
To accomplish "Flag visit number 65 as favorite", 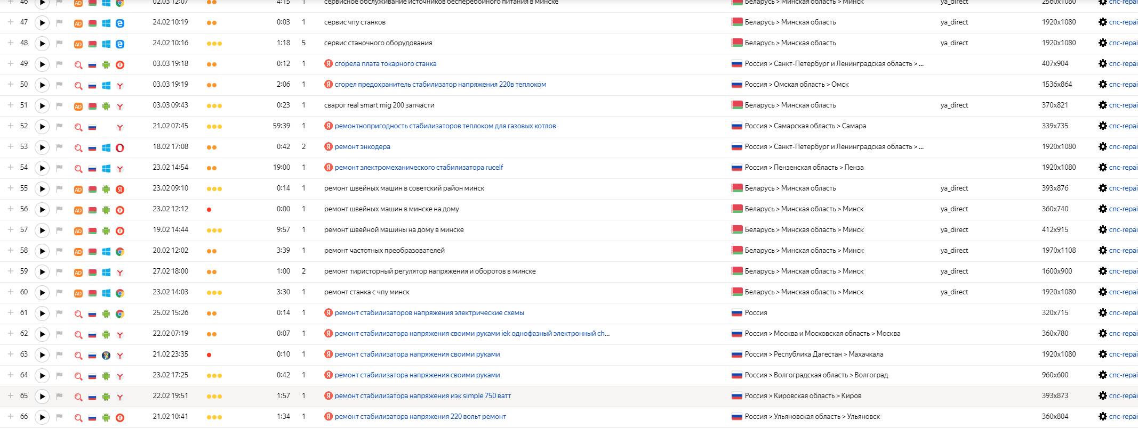I will 60,397.
